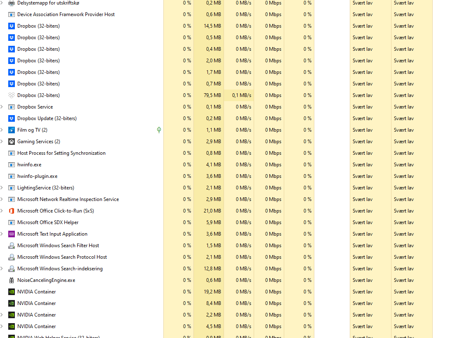Click the Windows Search Protocol Host icon
469x338 pixels.
pos(12,257)
